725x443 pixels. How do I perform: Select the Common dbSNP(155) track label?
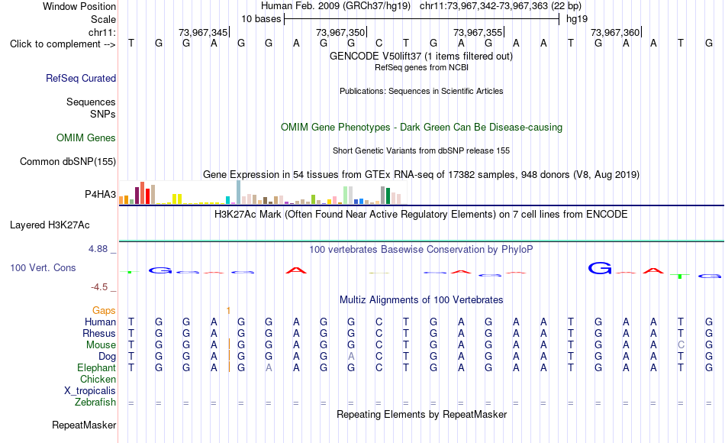pos(68,162)
